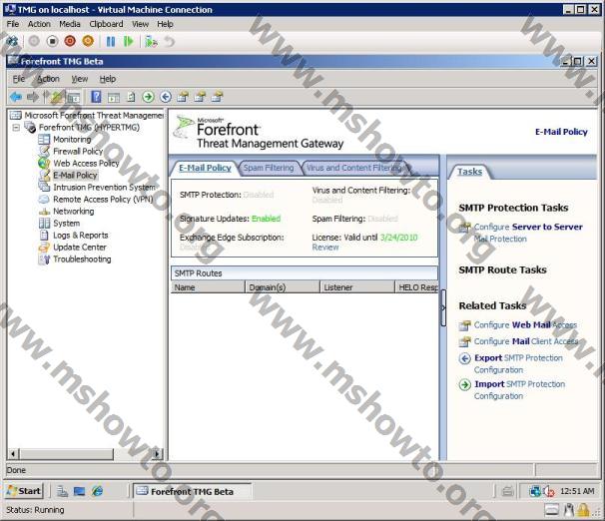The width and height of the screenshot is (605, 521).
Task: Click the orange Save state icon
Action: click(88, 41)
